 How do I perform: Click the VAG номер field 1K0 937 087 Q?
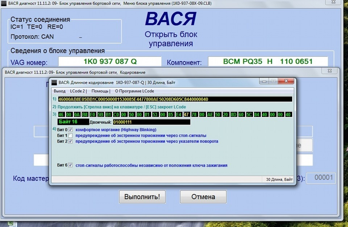(x=110, y=62)
